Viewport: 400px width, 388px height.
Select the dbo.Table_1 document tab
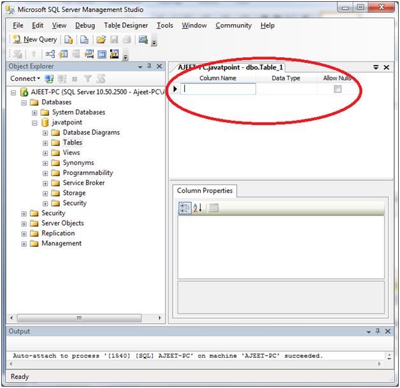pos(231,67)
